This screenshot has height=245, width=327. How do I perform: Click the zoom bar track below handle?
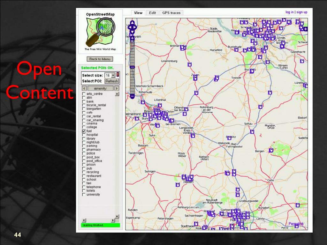132,81
